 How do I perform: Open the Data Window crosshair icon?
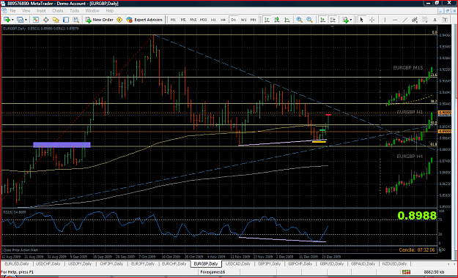tap(46, 20)
